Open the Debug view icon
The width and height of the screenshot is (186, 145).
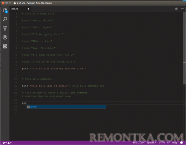point(5,37)
